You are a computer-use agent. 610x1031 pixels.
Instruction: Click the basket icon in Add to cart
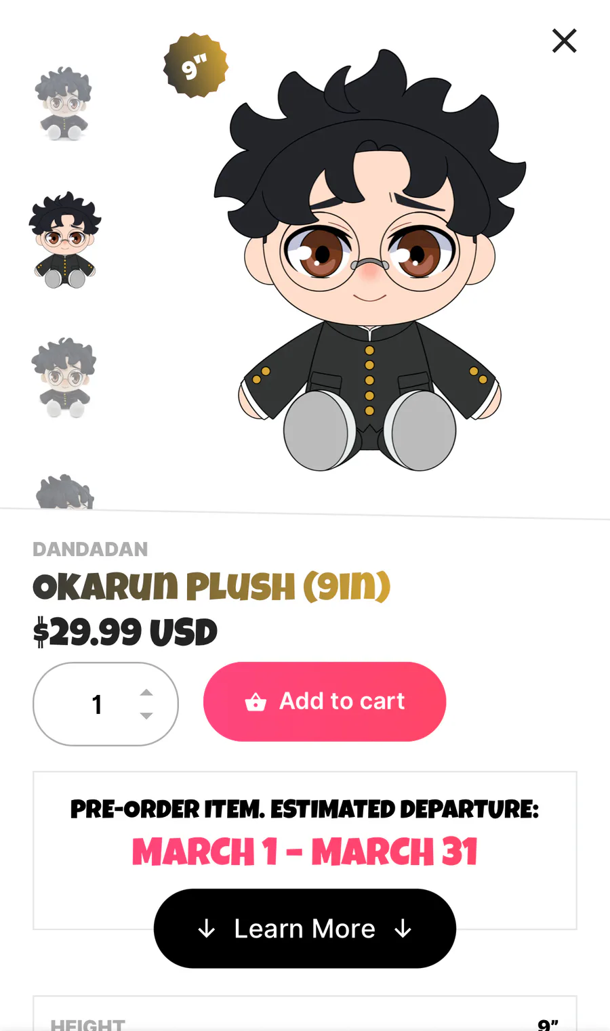[x=256, y=702]
